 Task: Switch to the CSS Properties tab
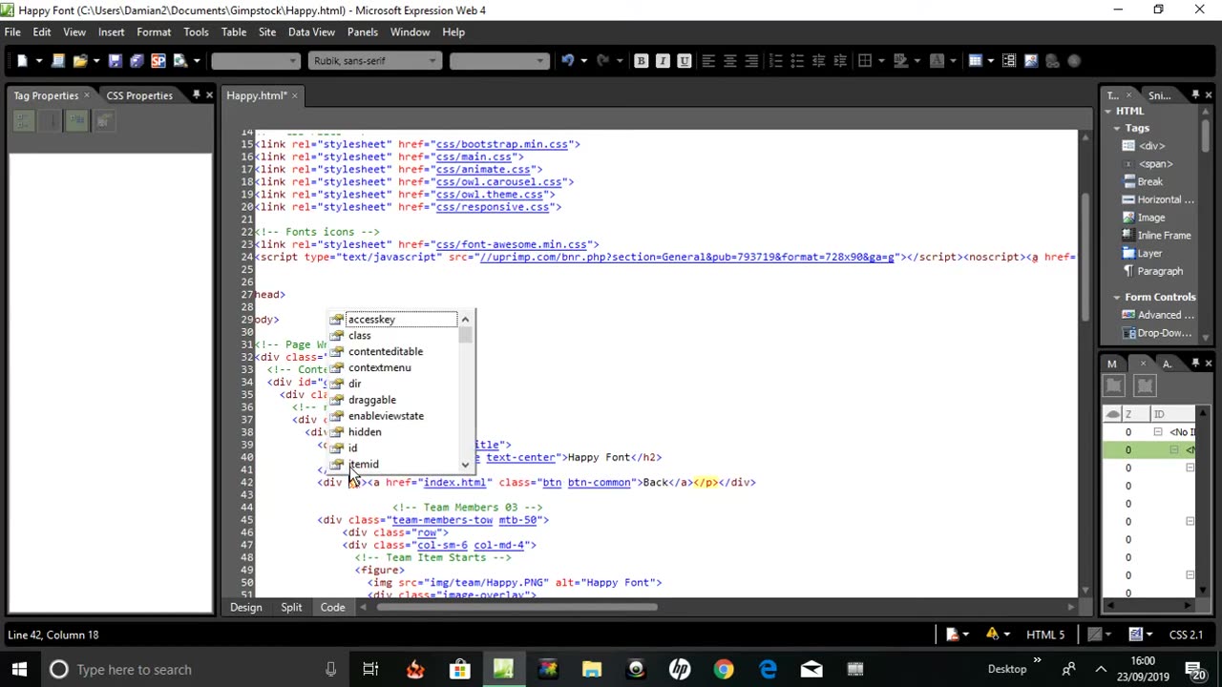pos(139,95)
